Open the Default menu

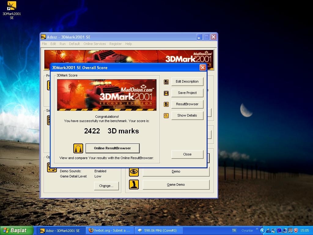coord(75,44)
